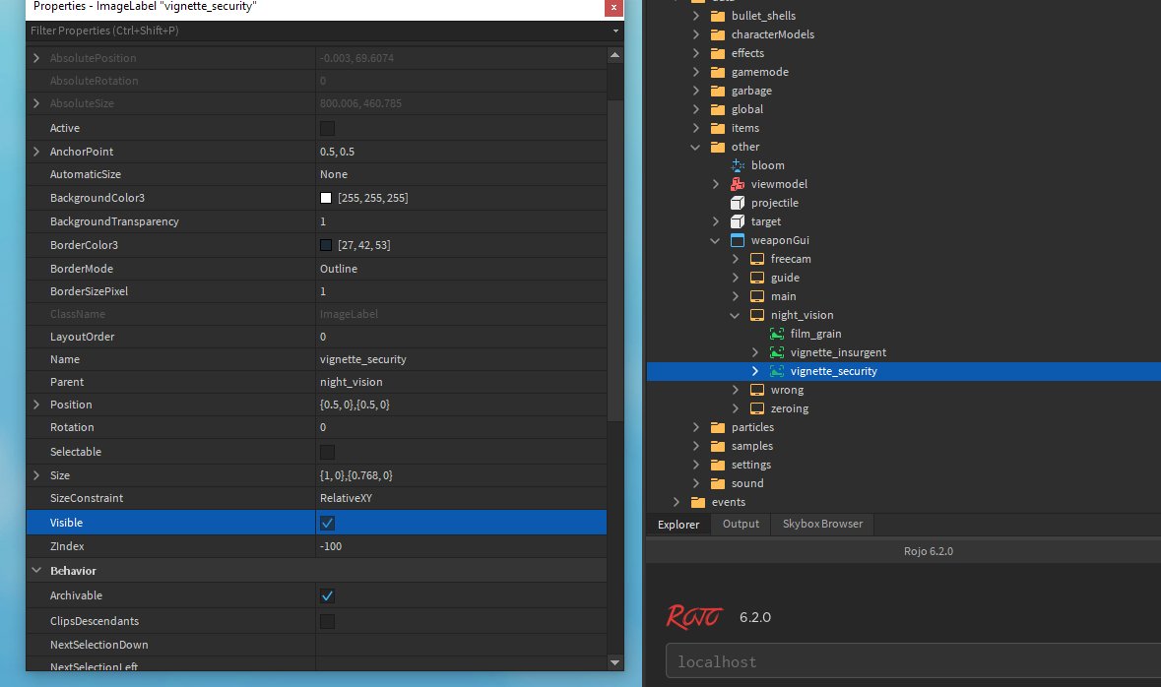Select the zeroing frame icon
Viewport: 1161px width, 687px height.
(x=756, y=408)
